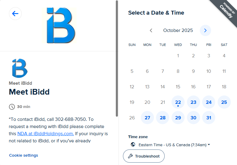Click the clock icon by 30 min
The image size is (237, 165).
pyautogui.click(x=12, y=107)
